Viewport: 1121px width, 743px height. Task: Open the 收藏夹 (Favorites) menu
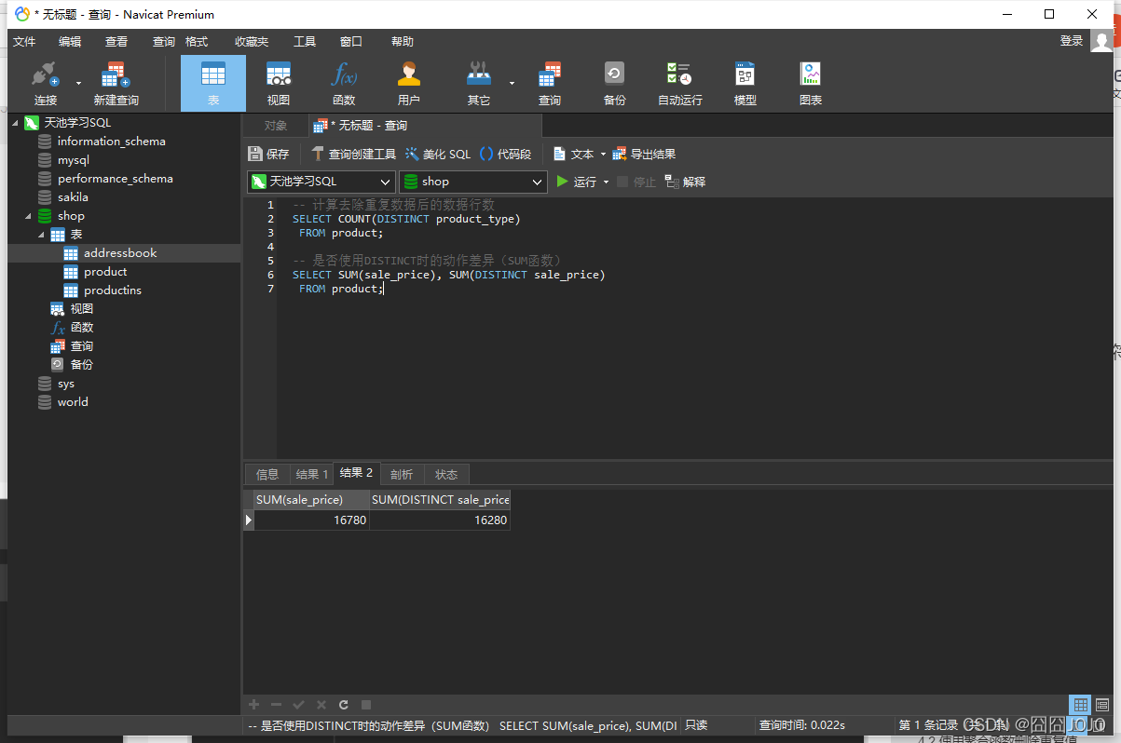[252, 41]
